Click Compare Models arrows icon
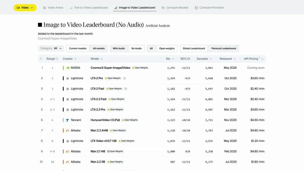This screenshot has width=304, height=171. pyautogui.click(x=163, y=8)
